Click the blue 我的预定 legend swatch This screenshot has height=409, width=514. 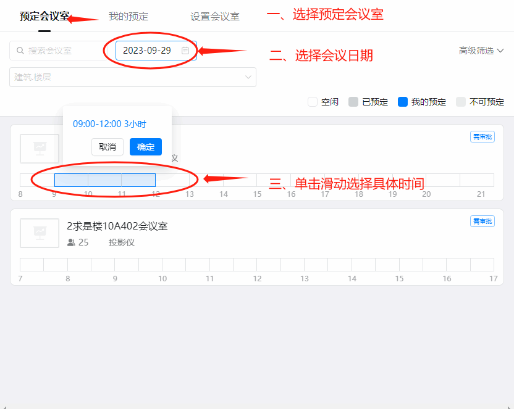(x=403, y=102)
